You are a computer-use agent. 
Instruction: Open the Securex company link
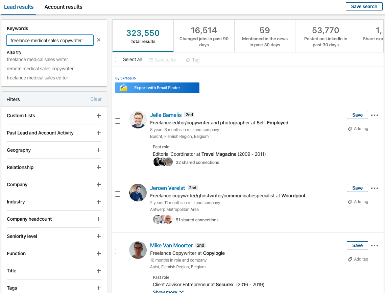click(x=225, y=285)
